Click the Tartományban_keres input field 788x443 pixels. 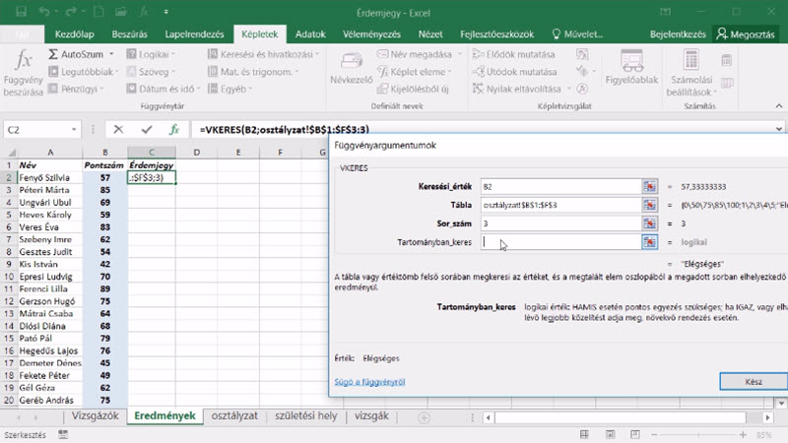coord(560,242)
